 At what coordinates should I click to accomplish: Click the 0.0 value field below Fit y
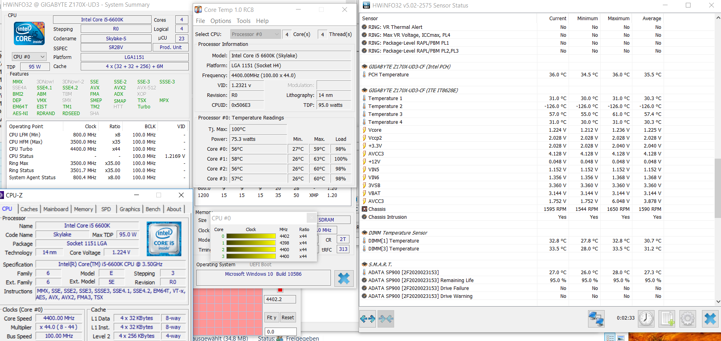pyautogui.click(x=281, y=332)
